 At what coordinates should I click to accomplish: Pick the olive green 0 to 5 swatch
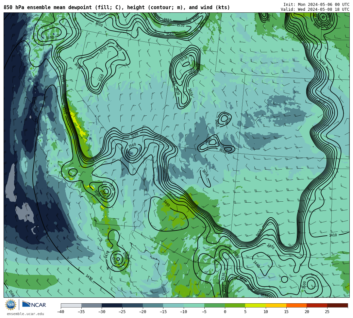(235, 305)
